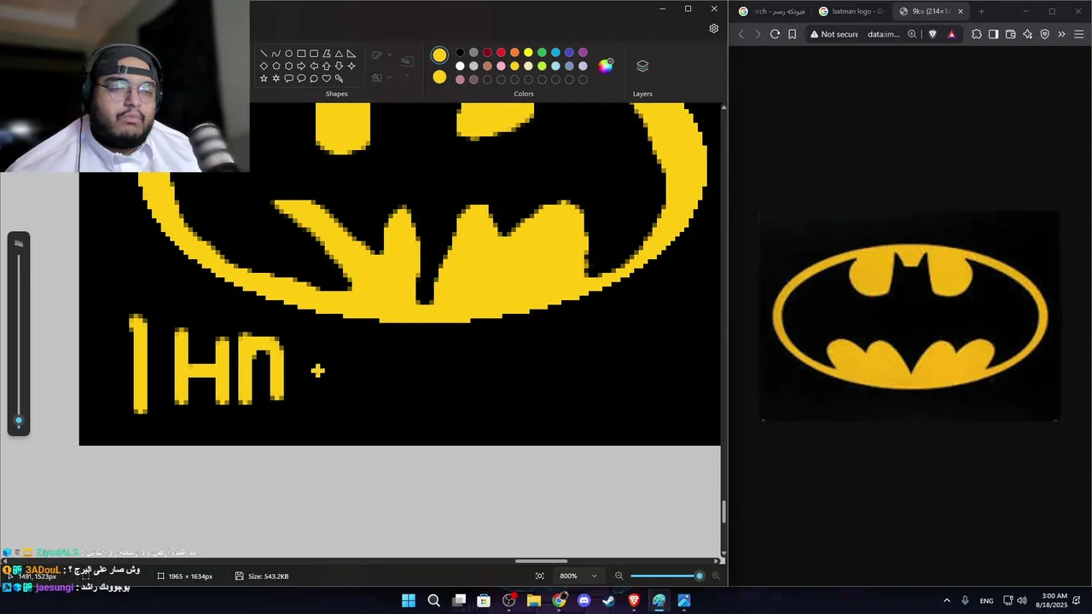Select the Pentagon shape tool
1092x614 pixels.
pos(276,66)
